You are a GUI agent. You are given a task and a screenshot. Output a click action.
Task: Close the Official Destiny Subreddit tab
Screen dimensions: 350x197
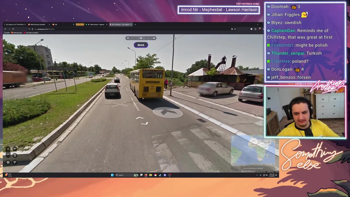(49, 24)
